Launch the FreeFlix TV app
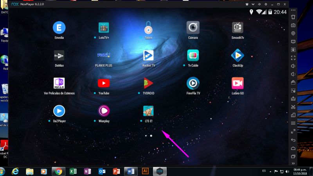Viewport: 313px width, 176px height. [x=193, y=83]
